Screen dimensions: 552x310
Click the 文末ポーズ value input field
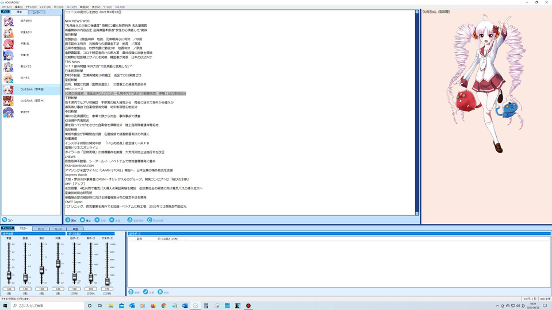tap(107, 289)
